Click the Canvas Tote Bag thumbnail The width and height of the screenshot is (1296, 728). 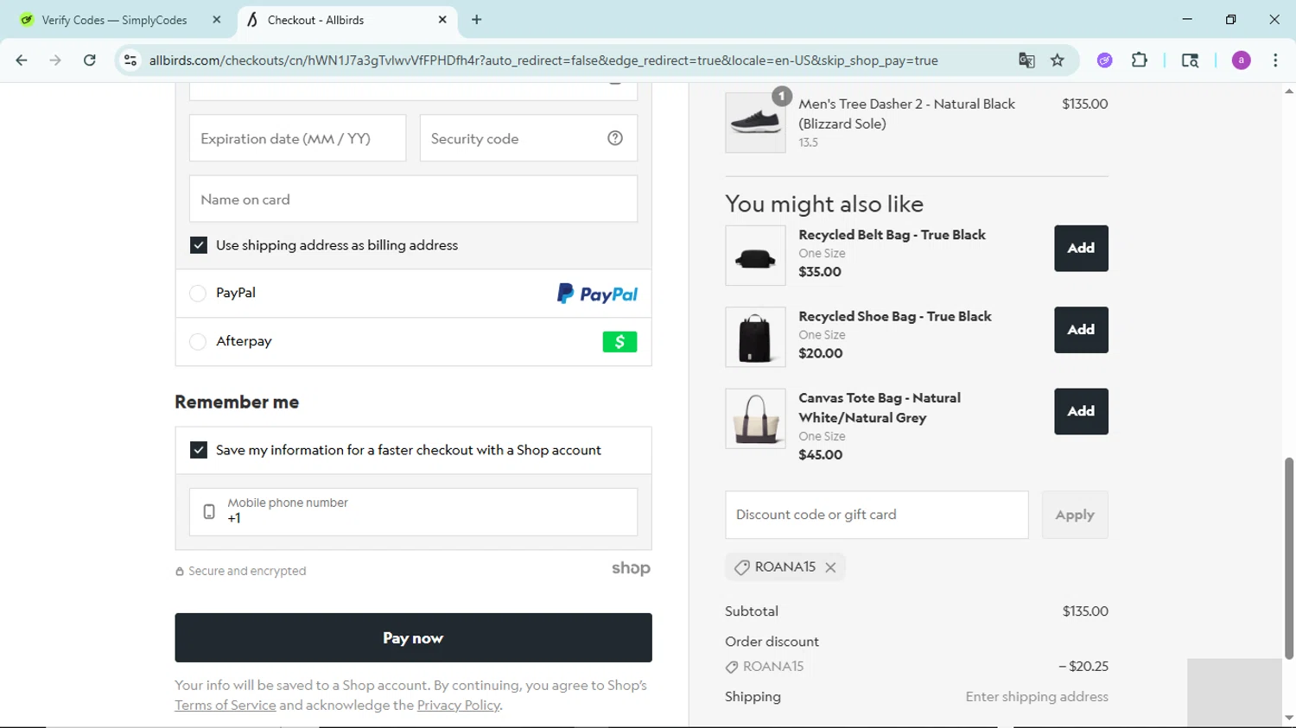(x=755, y=419)
